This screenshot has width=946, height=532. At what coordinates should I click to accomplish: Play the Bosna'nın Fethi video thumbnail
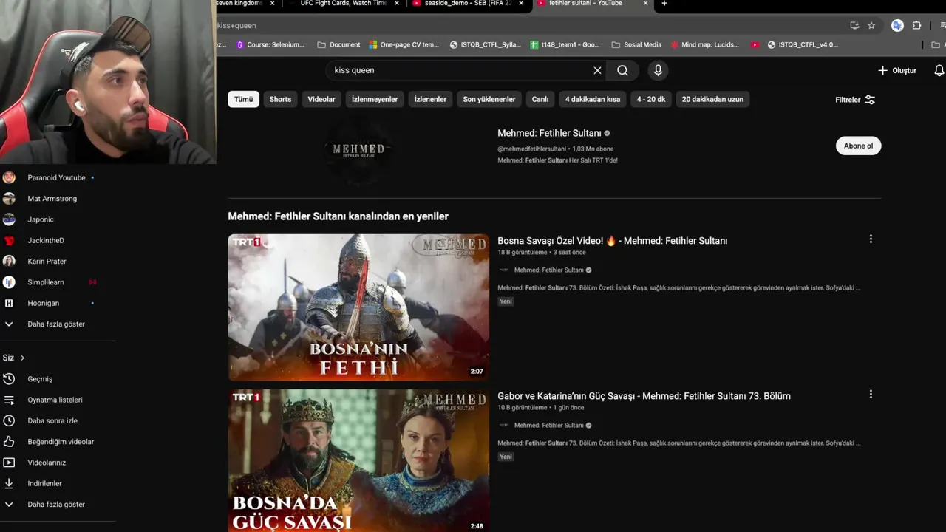click(358, 307)
